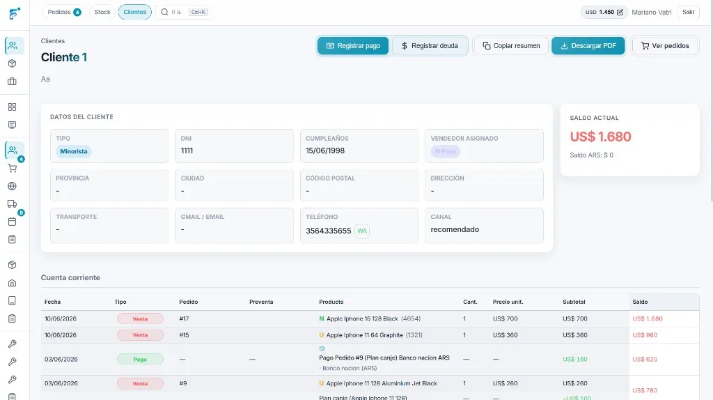Open the calendar icon in sidebar

click(x=13, y=222)
